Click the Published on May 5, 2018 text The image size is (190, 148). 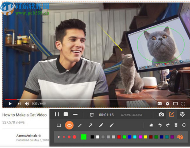tap(33, 140)
